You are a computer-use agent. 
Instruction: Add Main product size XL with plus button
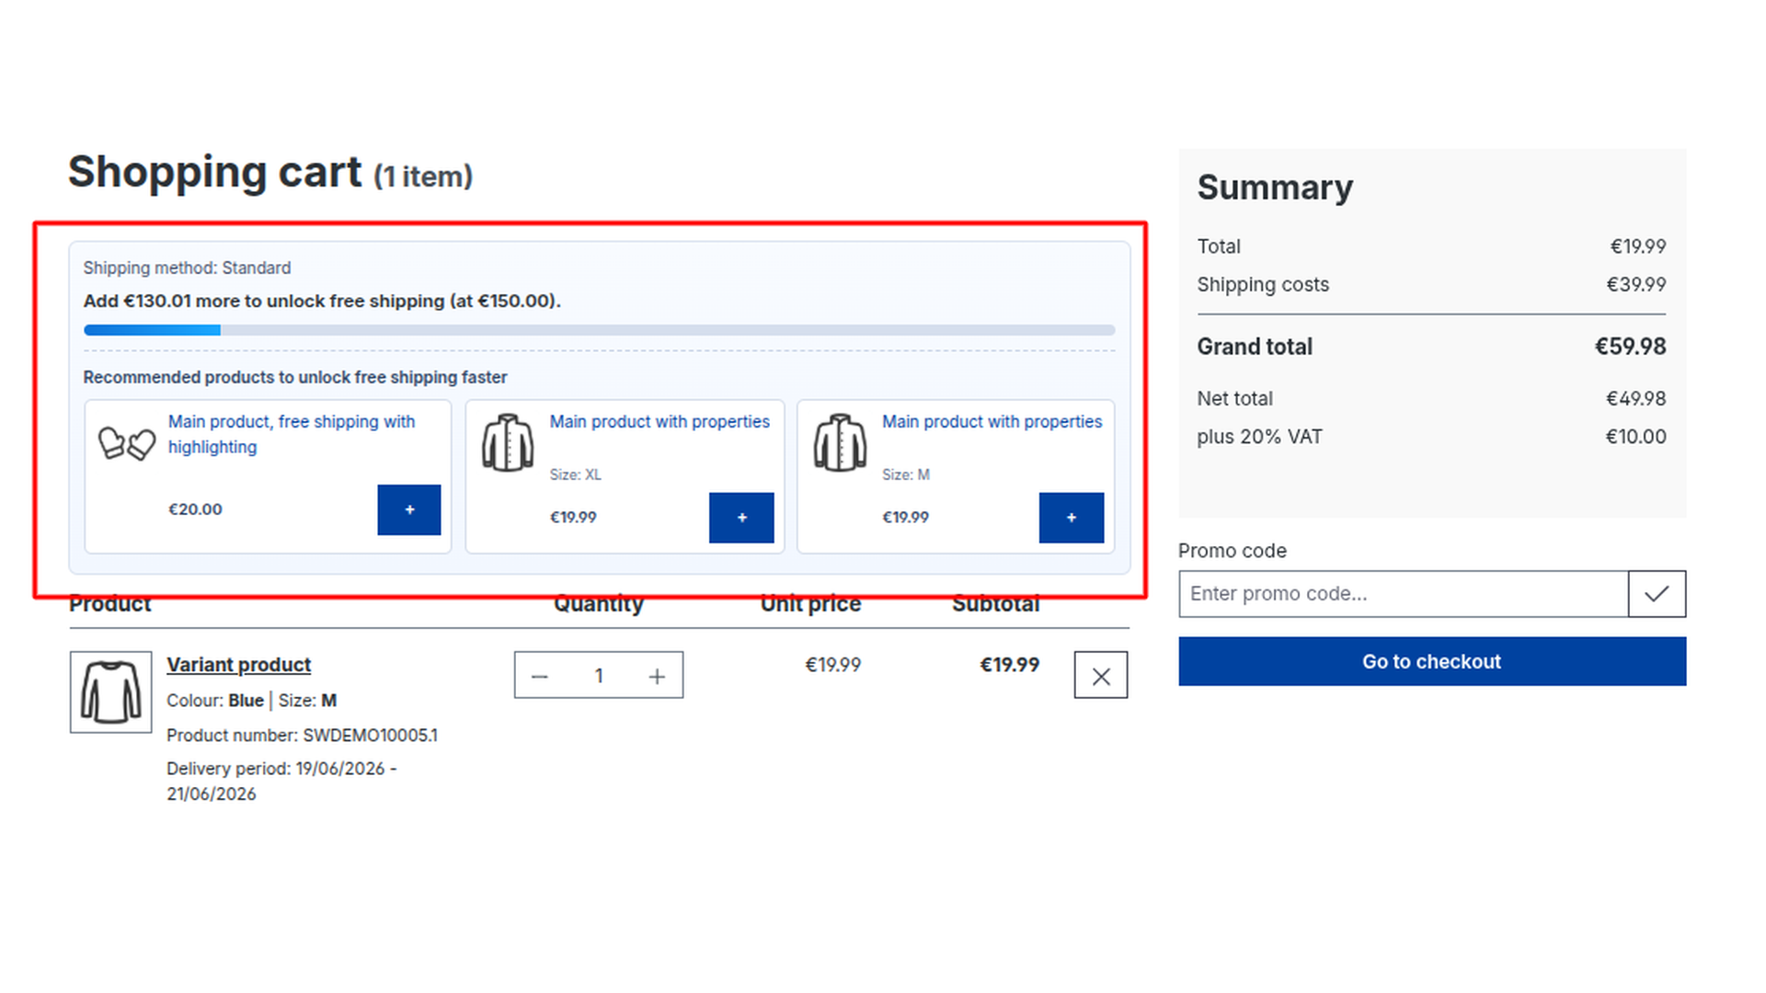(x=741, y=518)
